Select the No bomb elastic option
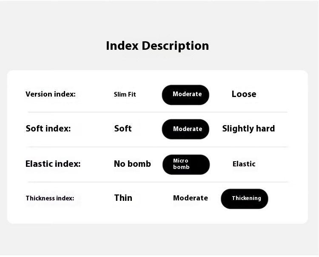 coord(132,164)
